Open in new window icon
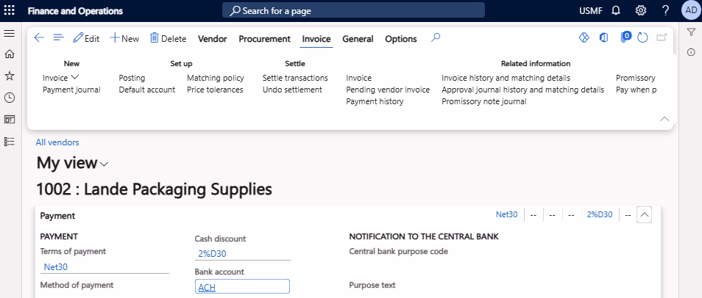The width and height of the screenshot is (702, 298). 662,38
